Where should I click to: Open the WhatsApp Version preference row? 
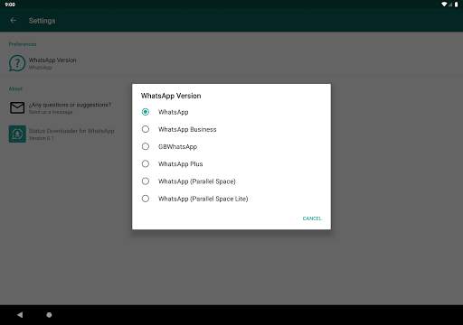pyautogui.click(x=231, y=63)
